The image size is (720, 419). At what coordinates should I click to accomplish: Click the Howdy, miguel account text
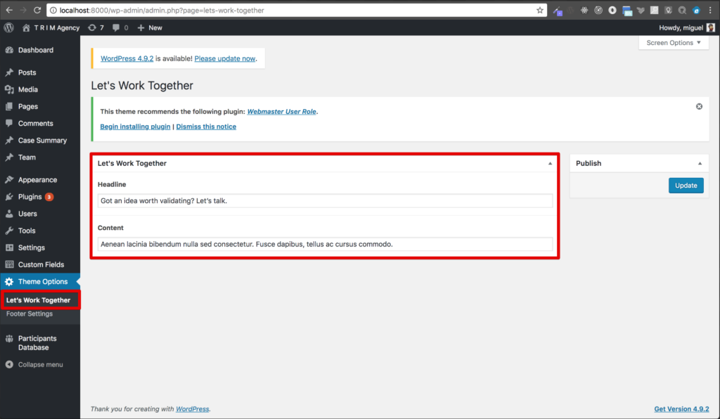[x=681, y=27]
